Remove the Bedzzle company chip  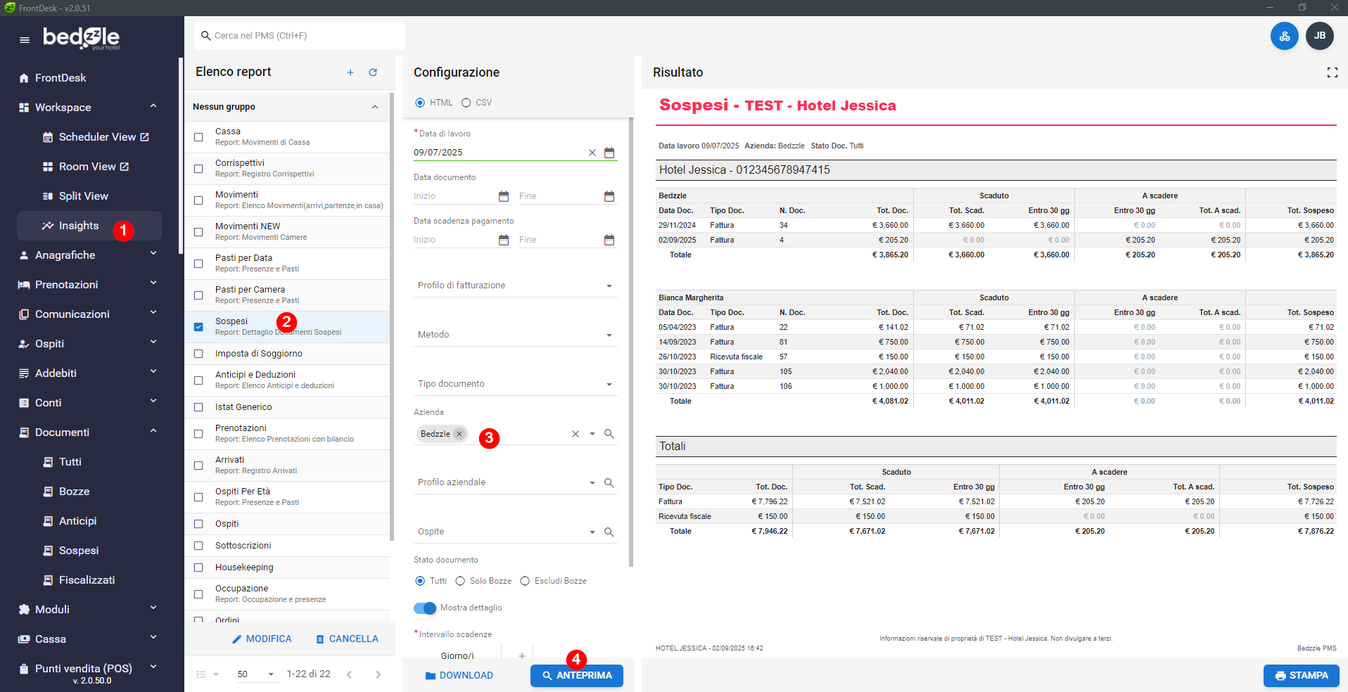(x=459, y=434)
